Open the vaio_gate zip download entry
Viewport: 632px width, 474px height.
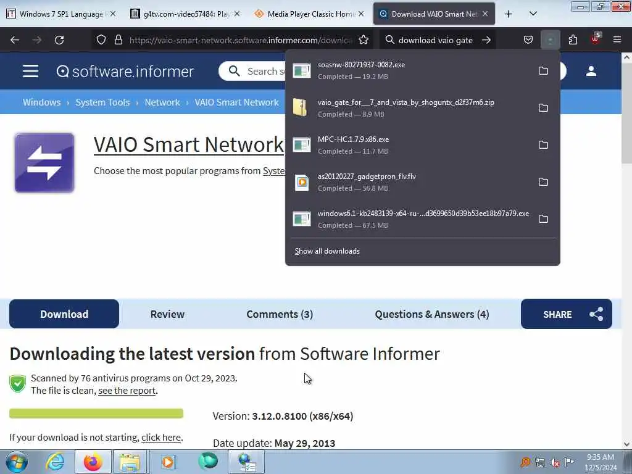411,108
